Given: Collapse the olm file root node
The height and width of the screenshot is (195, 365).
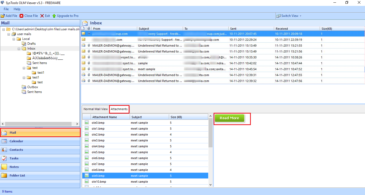Looking at the screenshot, I should coord(4,29).
